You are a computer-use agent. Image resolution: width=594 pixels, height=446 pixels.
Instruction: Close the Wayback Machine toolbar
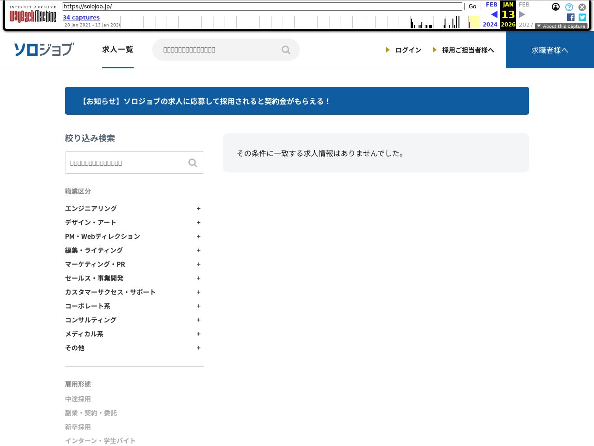click(582, 7)
